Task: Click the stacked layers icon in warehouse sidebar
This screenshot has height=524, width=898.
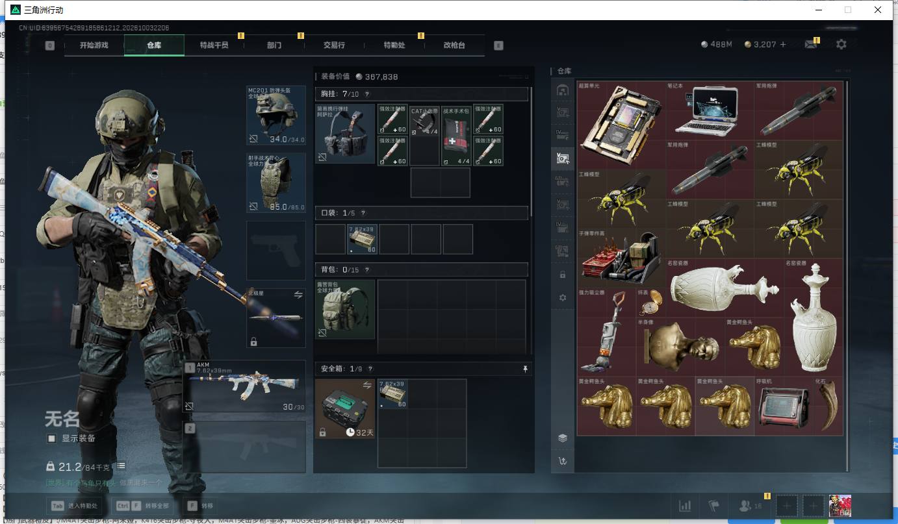Action: (x=563, y=438)
